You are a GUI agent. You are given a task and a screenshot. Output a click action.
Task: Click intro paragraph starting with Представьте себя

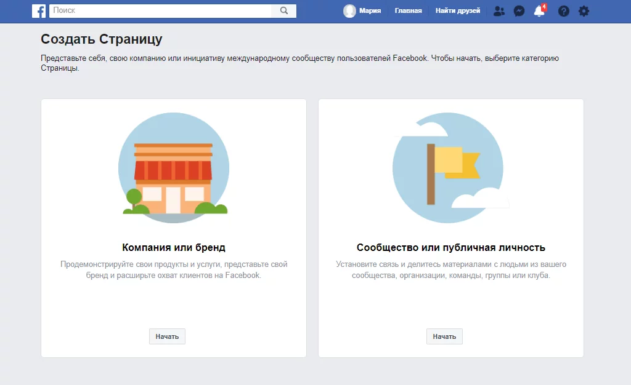300,63
